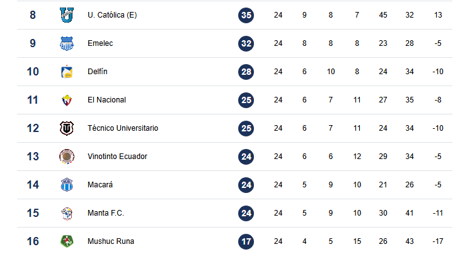Viewport: 460px width, 259px height.
Task: Click the Técnico Universitario team name
Action: pos(123,128)
